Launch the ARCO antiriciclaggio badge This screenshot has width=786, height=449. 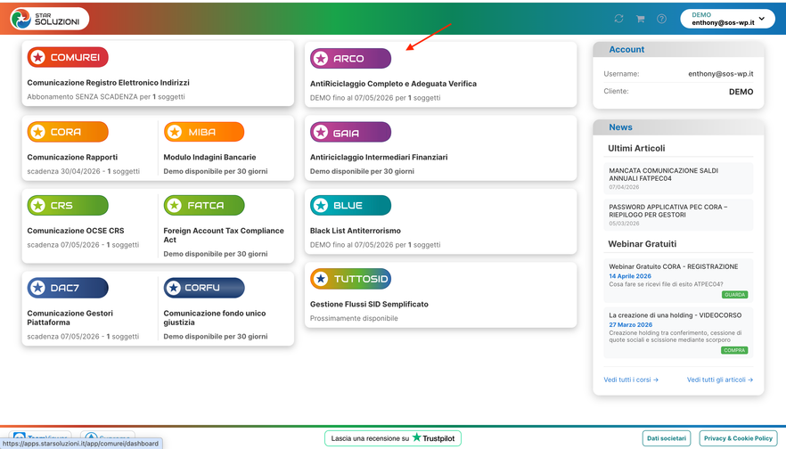tap(350, 58)
